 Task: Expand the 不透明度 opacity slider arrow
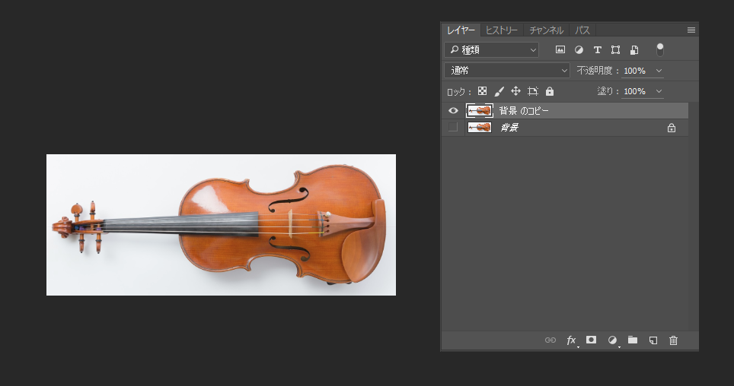(x=659, y=71)
